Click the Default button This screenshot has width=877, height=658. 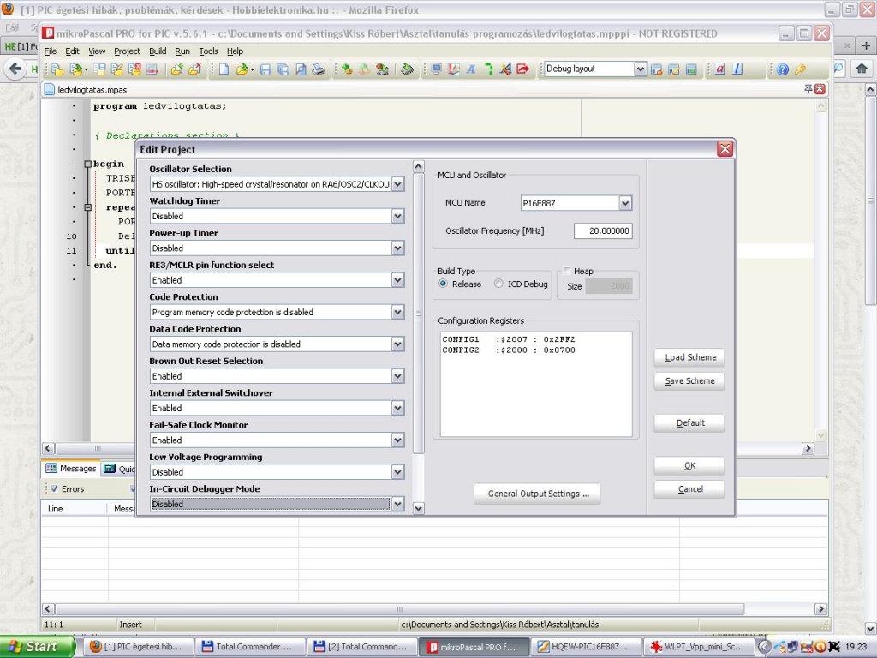tap(689, 422)
